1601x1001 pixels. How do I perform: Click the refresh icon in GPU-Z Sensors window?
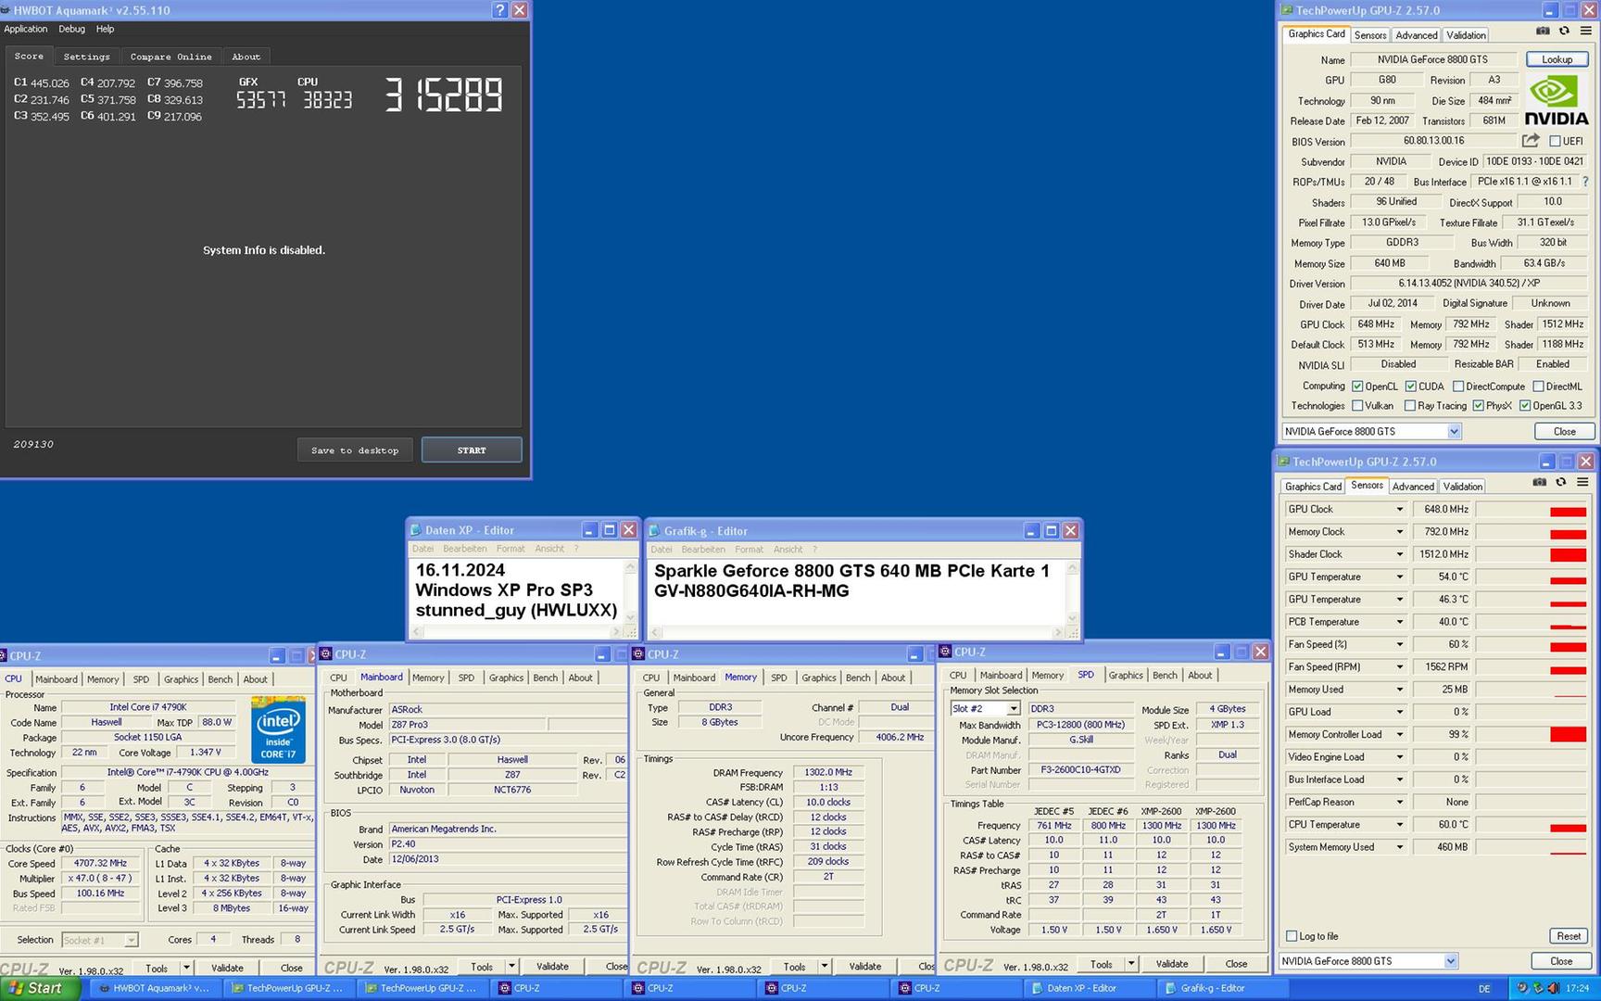coord(1560,482)
